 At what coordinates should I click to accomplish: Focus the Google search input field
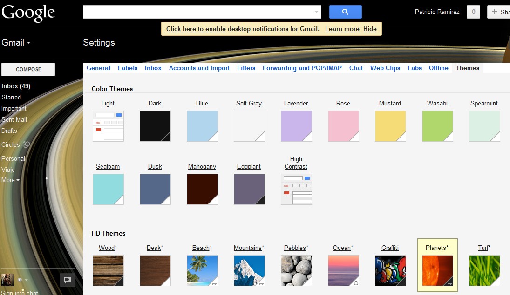pos(202,12)
